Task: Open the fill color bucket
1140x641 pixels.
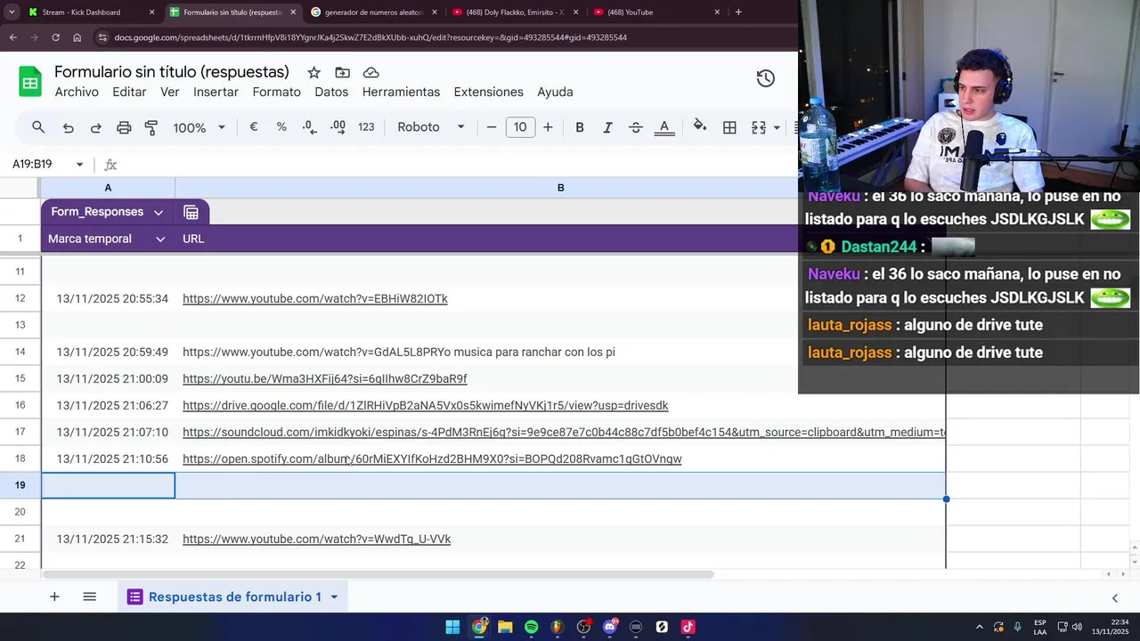Action: point(700,127)
